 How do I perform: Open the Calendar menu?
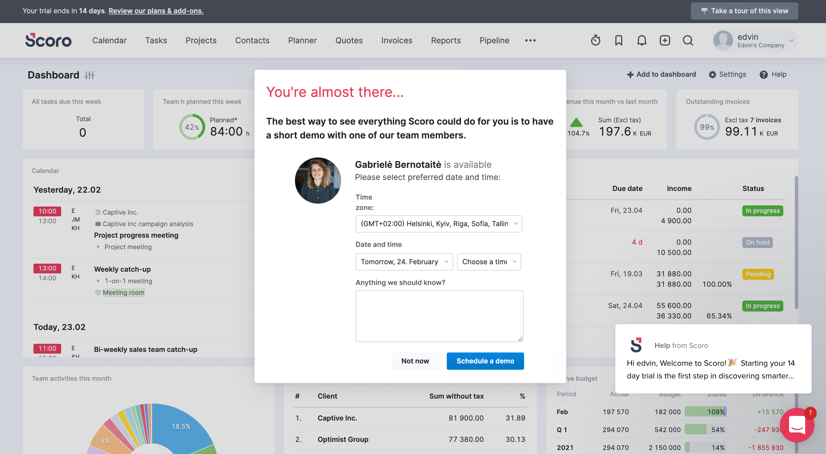[109, 40]
